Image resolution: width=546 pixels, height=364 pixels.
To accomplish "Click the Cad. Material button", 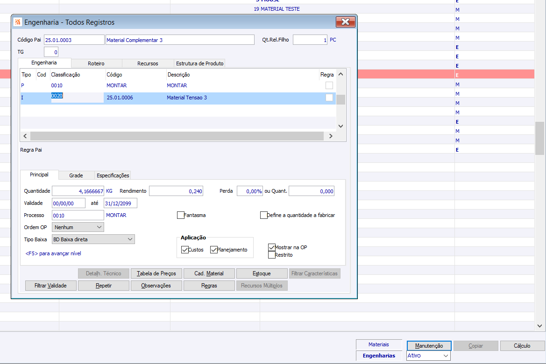I will tap(209, 273).
